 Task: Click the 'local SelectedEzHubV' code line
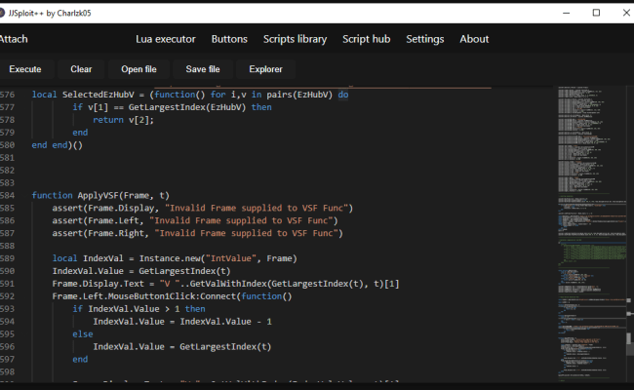(x=190, y=95)
